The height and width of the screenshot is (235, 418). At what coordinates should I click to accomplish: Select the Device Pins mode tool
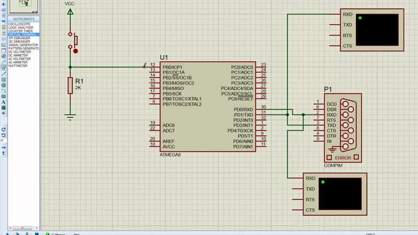tap(3, 39)
